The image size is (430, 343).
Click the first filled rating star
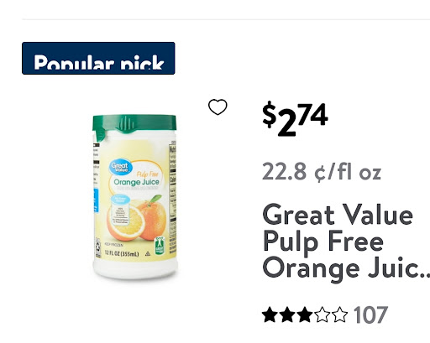(270, 314)
